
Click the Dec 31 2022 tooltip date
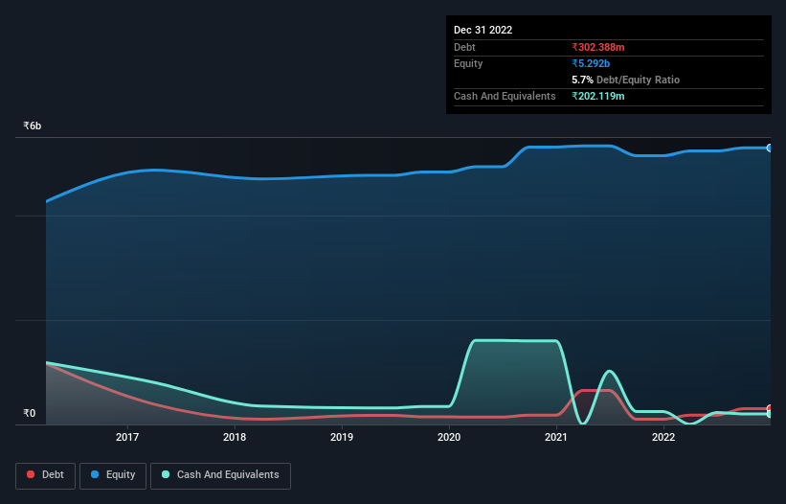483,30
